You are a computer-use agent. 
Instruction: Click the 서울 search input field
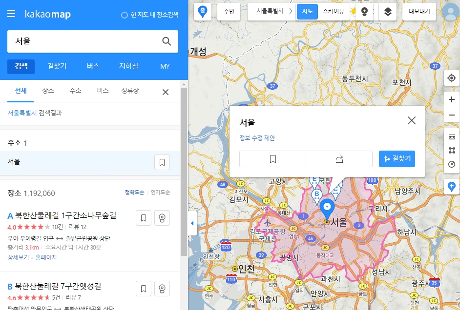78,41
